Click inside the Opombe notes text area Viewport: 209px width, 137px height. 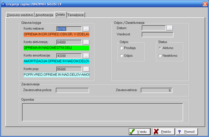pos(102,112)
